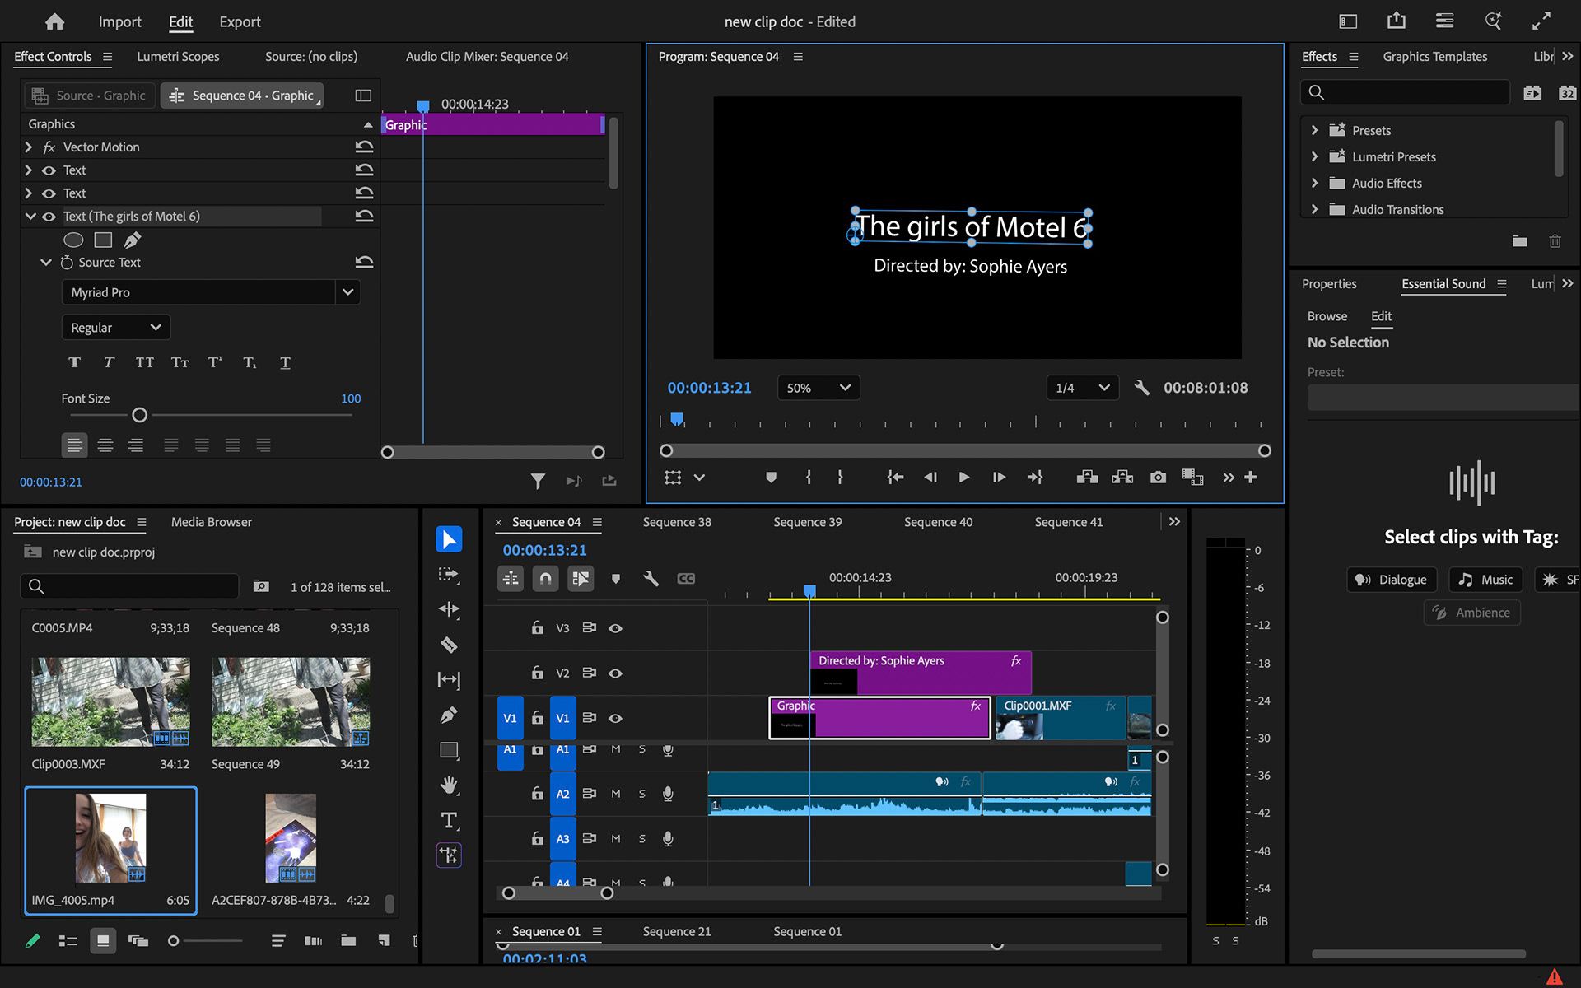1581x988 pixels.
Task: Toggle Snap in Timeline magnet icon
Action: coord(545,579)
